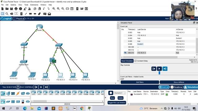Click Capture Forward in the Simulation Panel
The height and width of the screenshot is (111, 198).
165,69
